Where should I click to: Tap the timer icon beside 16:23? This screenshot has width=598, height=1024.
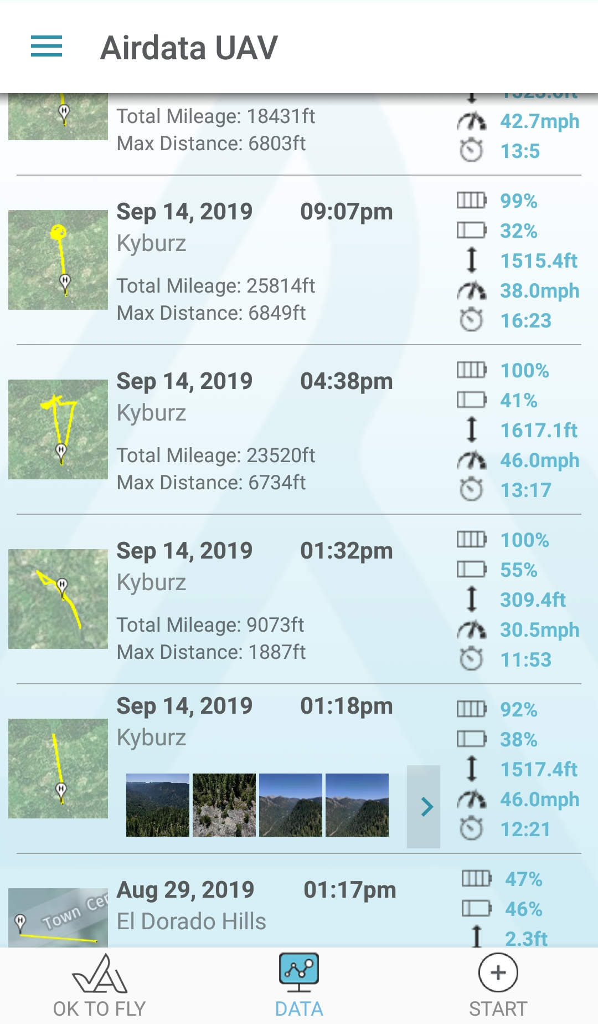[472, 320]
